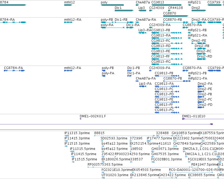Screen dimensions: 224x179
Task: Click transcript poly-RB
Action: 107,20
